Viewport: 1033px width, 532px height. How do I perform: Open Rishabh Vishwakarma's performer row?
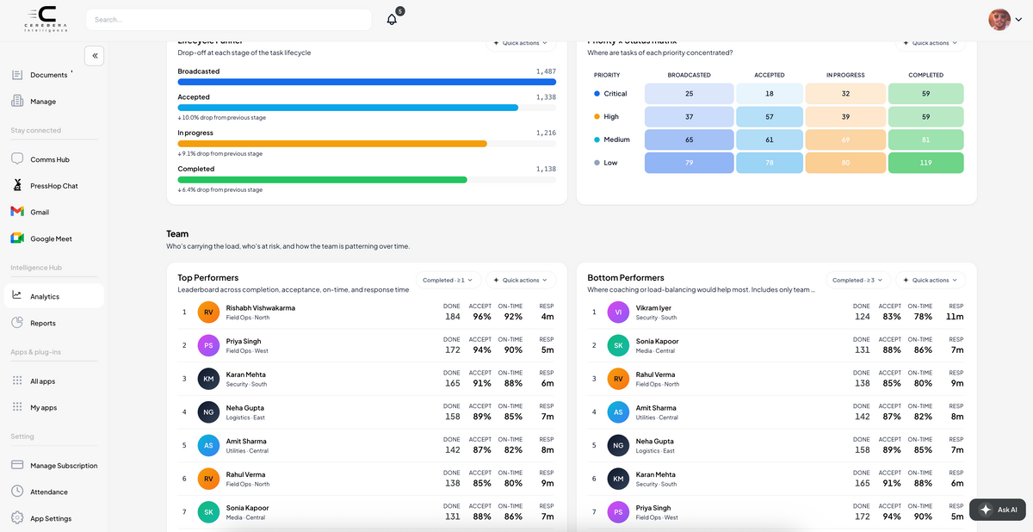(x=366, y=312)
